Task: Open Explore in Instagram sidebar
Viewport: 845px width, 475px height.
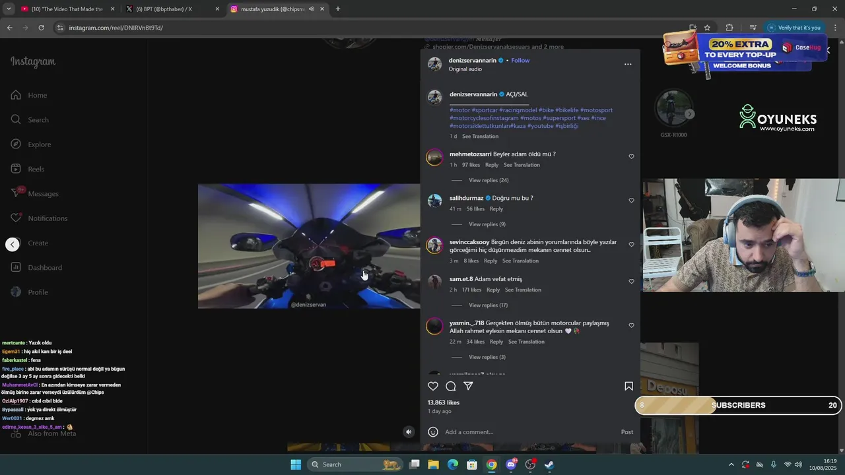Action: click(31, 144)
